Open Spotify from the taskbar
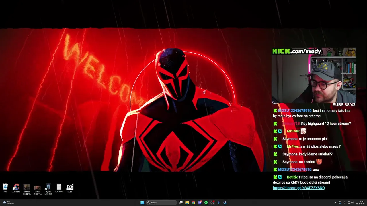 (206, 203)
